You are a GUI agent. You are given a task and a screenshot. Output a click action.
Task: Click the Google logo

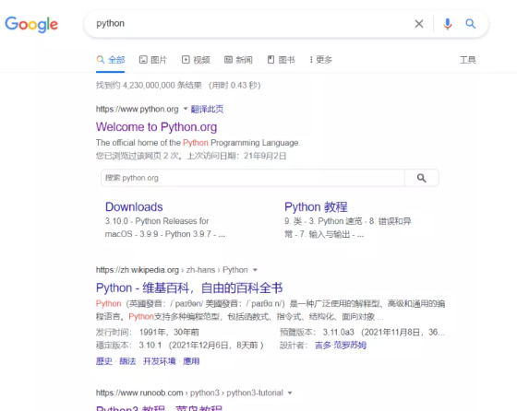31,24
